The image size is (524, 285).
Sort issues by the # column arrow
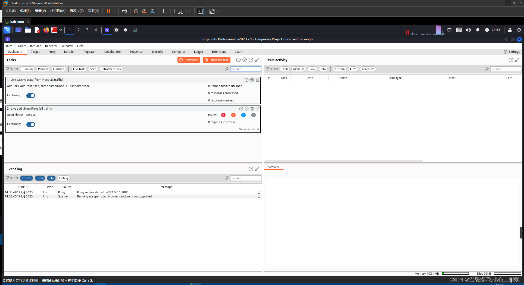[272, 78]
